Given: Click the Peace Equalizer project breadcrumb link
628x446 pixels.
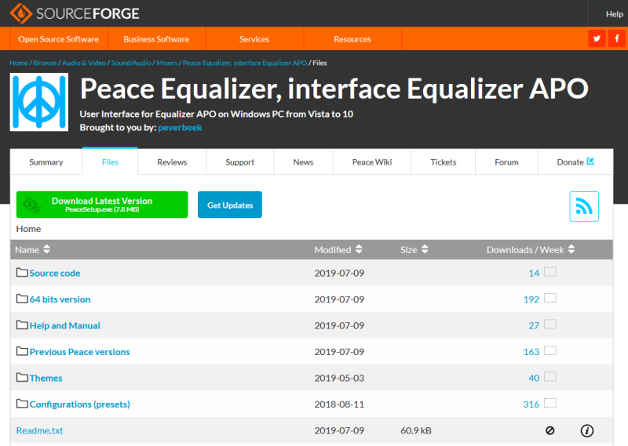Looking at the screenshot, I should coord(245,63).
